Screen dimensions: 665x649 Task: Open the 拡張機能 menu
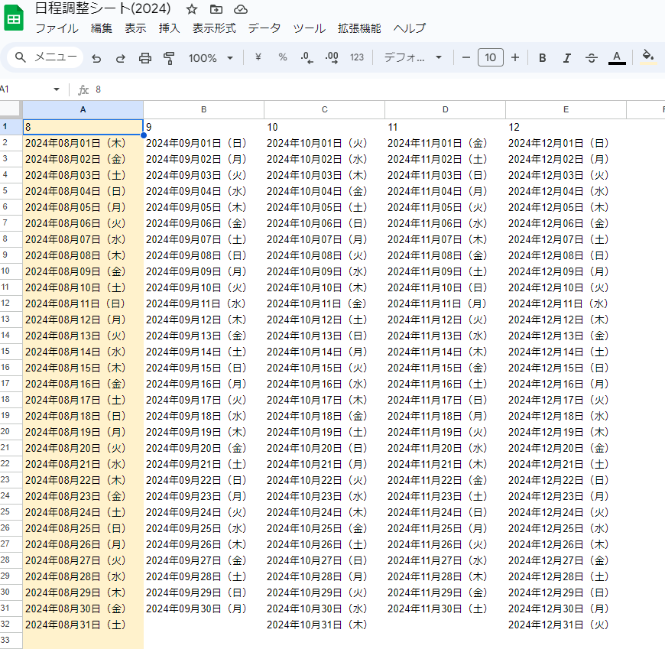(359, 28)
